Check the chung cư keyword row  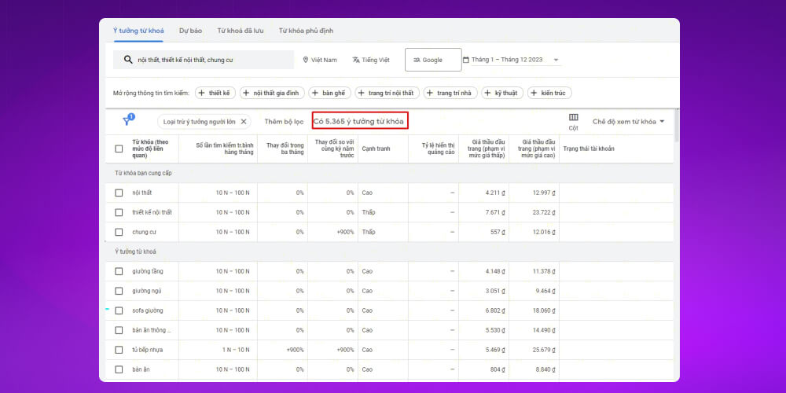[119, 232]
